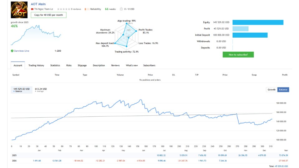Image resolution: width=299 pixels, height=168 pixels.
Task: Click the Max deposit load 104.7% label
Action: click(105, 44)
